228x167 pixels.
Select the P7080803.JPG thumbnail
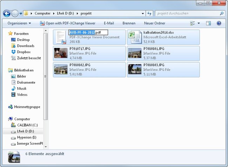[135, 69]
